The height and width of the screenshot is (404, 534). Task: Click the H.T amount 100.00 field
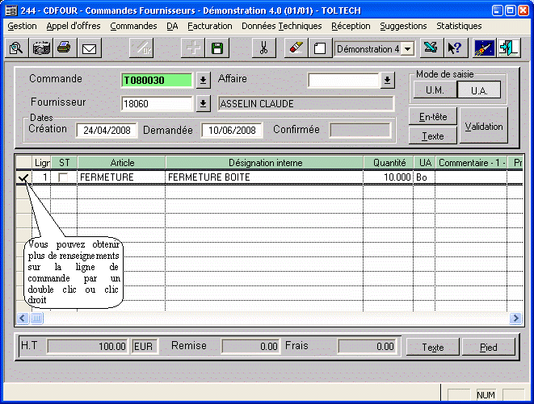point(87,347)
